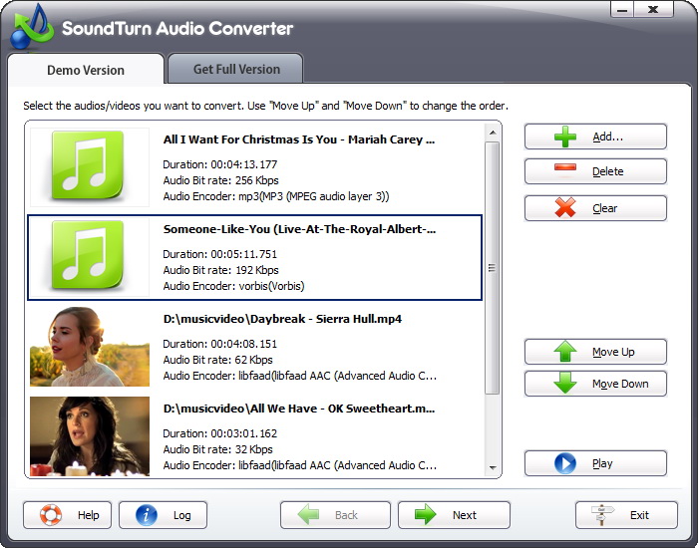Click the faded Back arrow icon
The height and width of the screenshot is (548, 698).
[308, 515]
